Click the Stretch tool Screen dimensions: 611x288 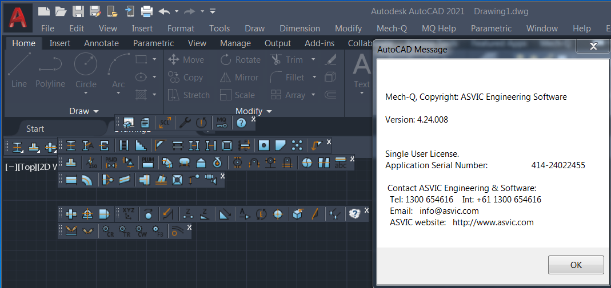pyautogui.click(x=189, y=95)
